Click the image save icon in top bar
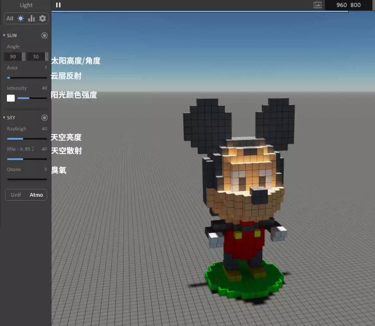Viewport: 375px width, 326px height. click(x=318, y=5)
